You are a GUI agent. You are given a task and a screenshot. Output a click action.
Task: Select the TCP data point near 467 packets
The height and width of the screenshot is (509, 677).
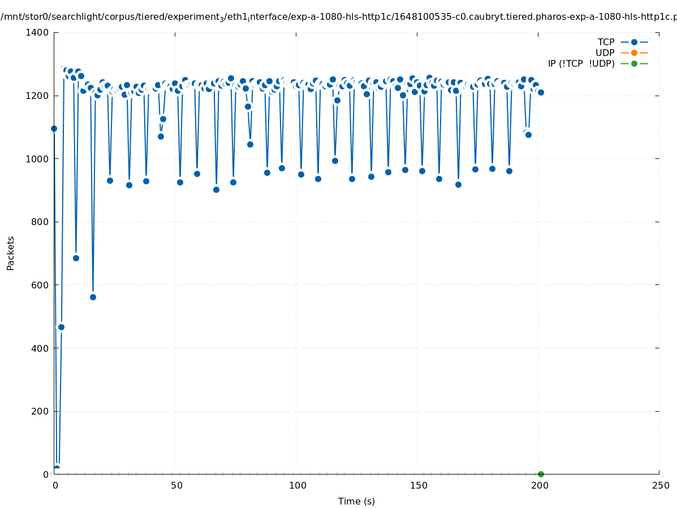(x=61, y=327)
